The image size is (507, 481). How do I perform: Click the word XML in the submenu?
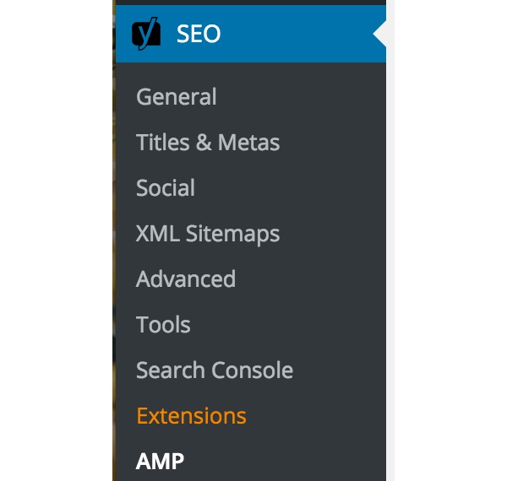[x=158, y=234]
